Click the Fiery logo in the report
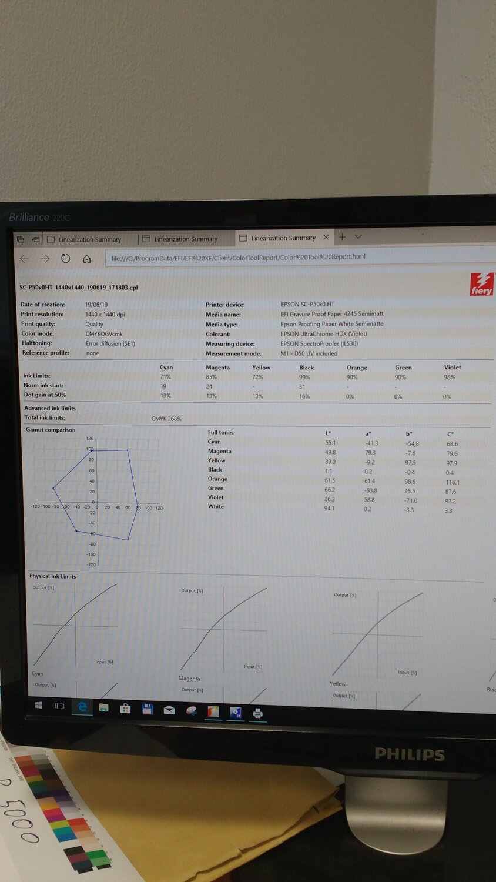Screen dimensions: 496x882 pos(481,283)
